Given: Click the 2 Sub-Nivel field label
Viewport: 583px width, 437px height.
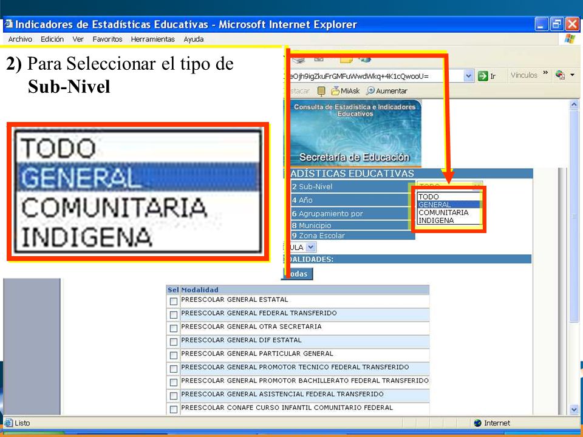Looking at the screenshot, I should pyautogui.click(x=312, y=186).
